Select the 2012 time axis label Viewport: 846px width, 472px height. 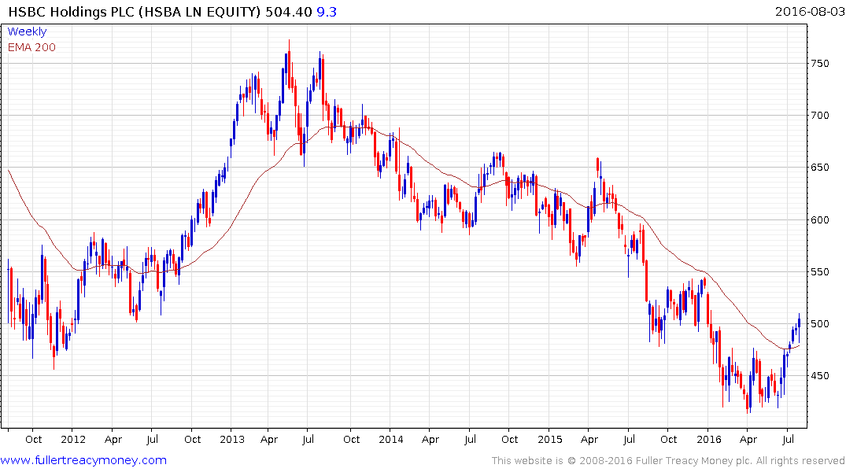(73, 439)
